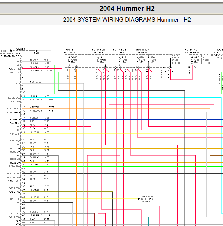Screen dimensions: 223x226
Task: Click the BRK SW SIG pin label
Action: [13, 177]
